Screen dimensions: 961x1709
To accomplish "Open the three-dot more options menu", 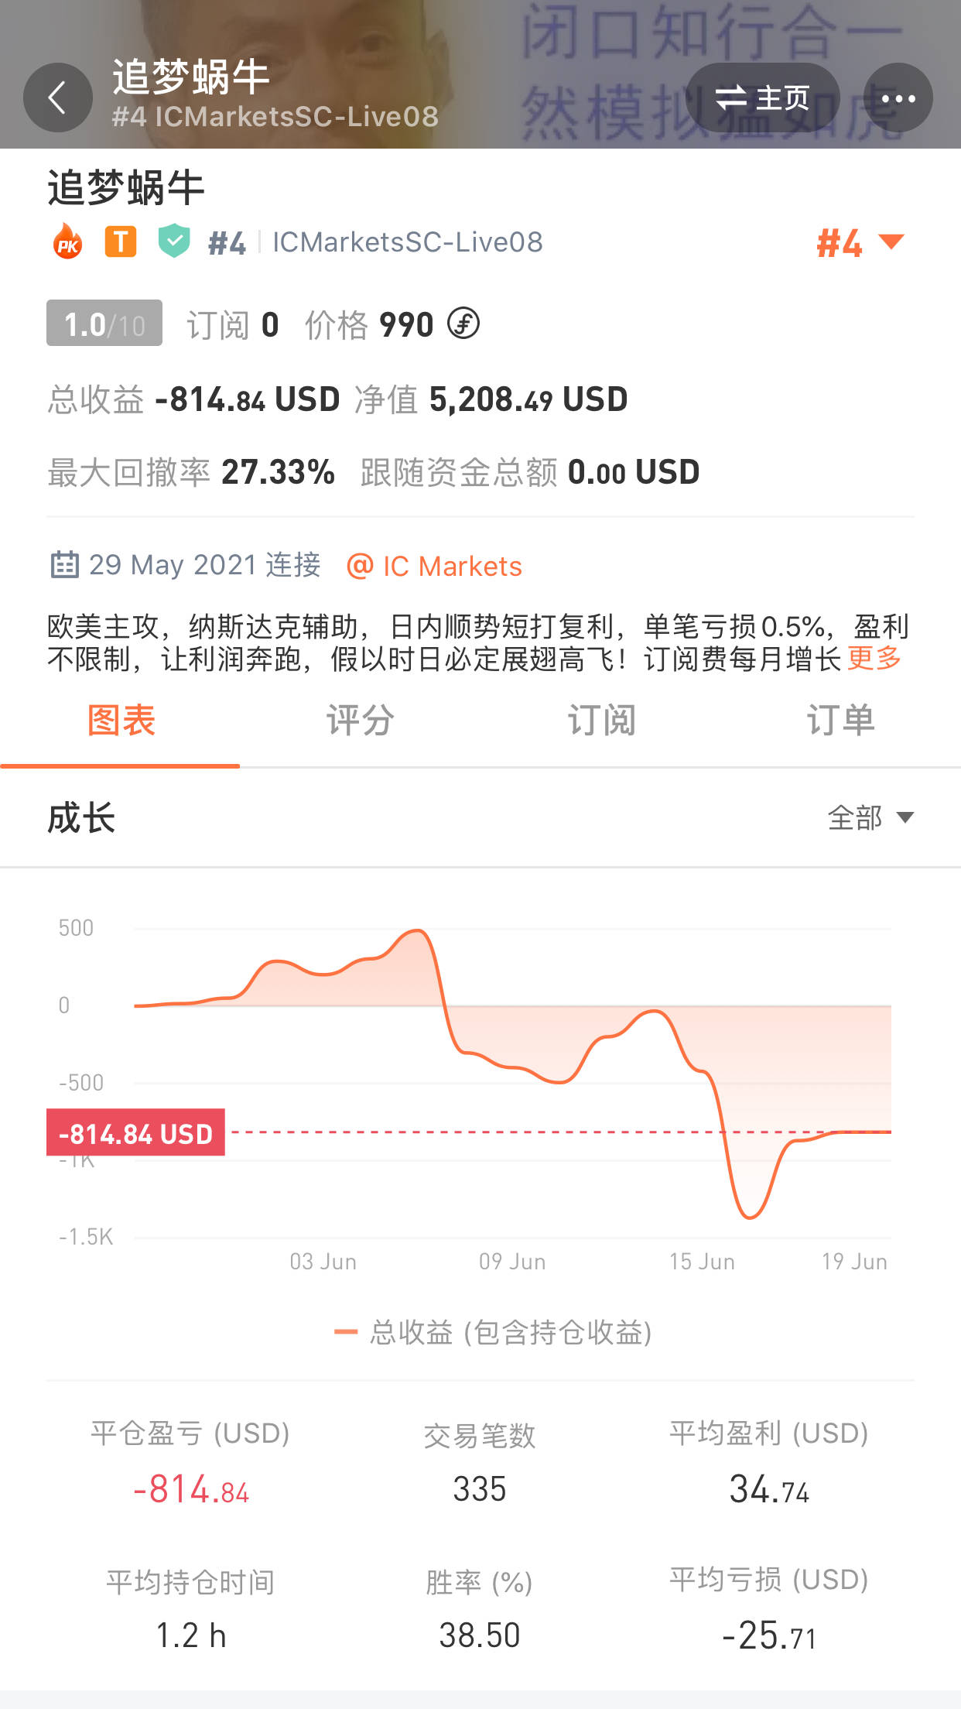I will (898, 98).
